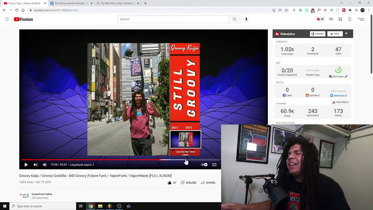
Task: Open the Videolytics Tools dropdown
Action: [335, 34]
